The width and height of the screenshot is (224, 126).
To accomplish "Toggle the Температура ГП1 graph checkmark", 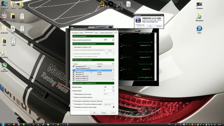I will click(73, 66).
